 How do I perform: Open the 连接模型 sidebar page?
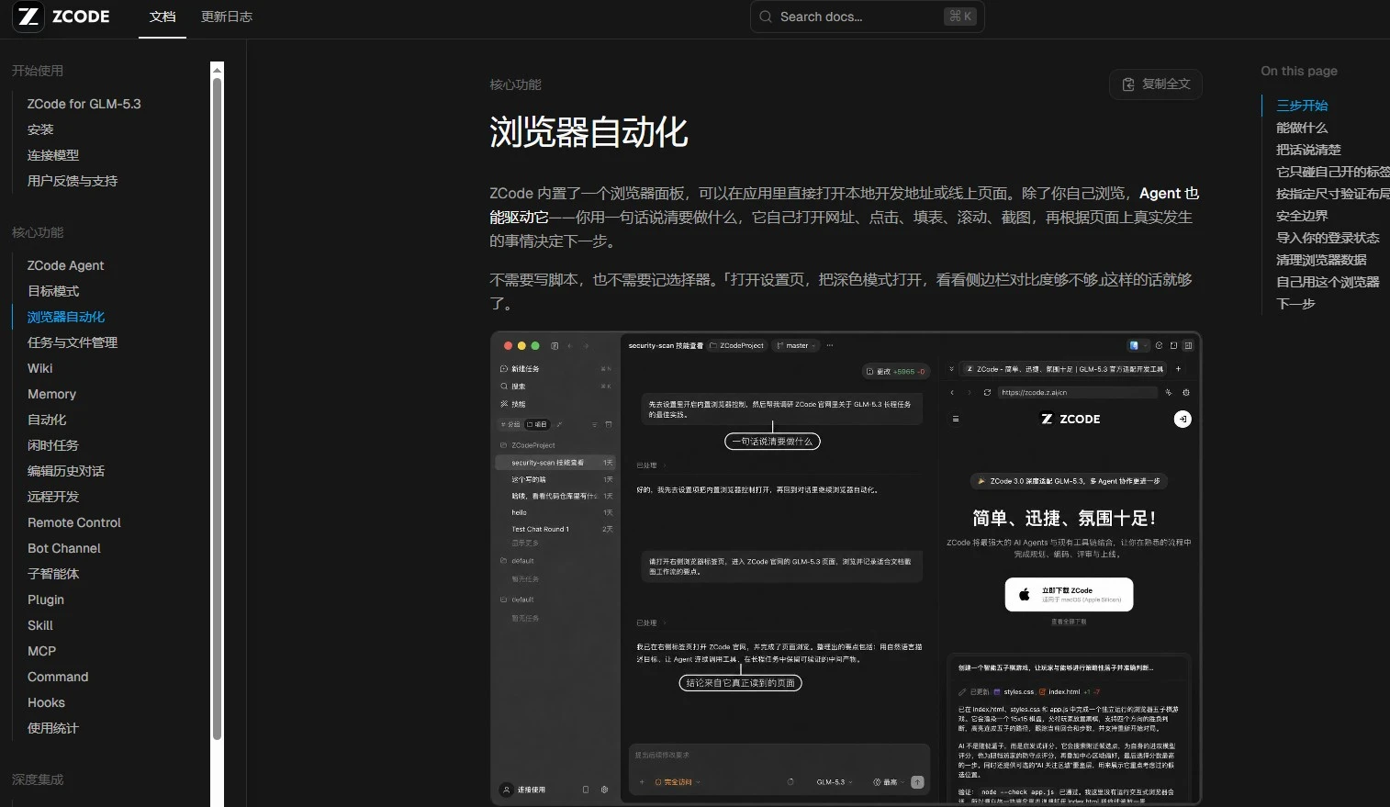(x=53, y=155)
